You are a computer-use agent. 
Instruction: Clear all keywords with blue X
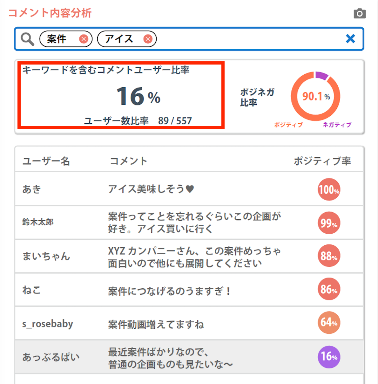tap(350, 39)
